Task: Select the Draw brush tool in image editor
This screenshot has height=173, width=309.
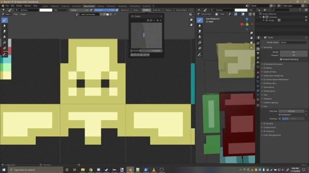Action: [4, 20]
